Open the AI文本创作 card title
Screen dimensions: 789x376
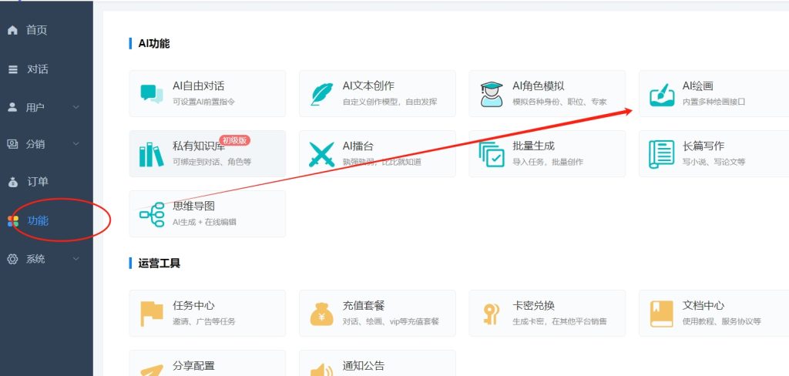coord(368,86)
